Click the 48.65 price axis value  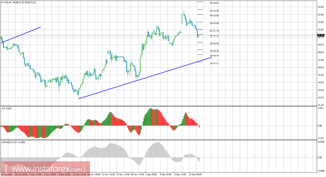pos(321,52)
